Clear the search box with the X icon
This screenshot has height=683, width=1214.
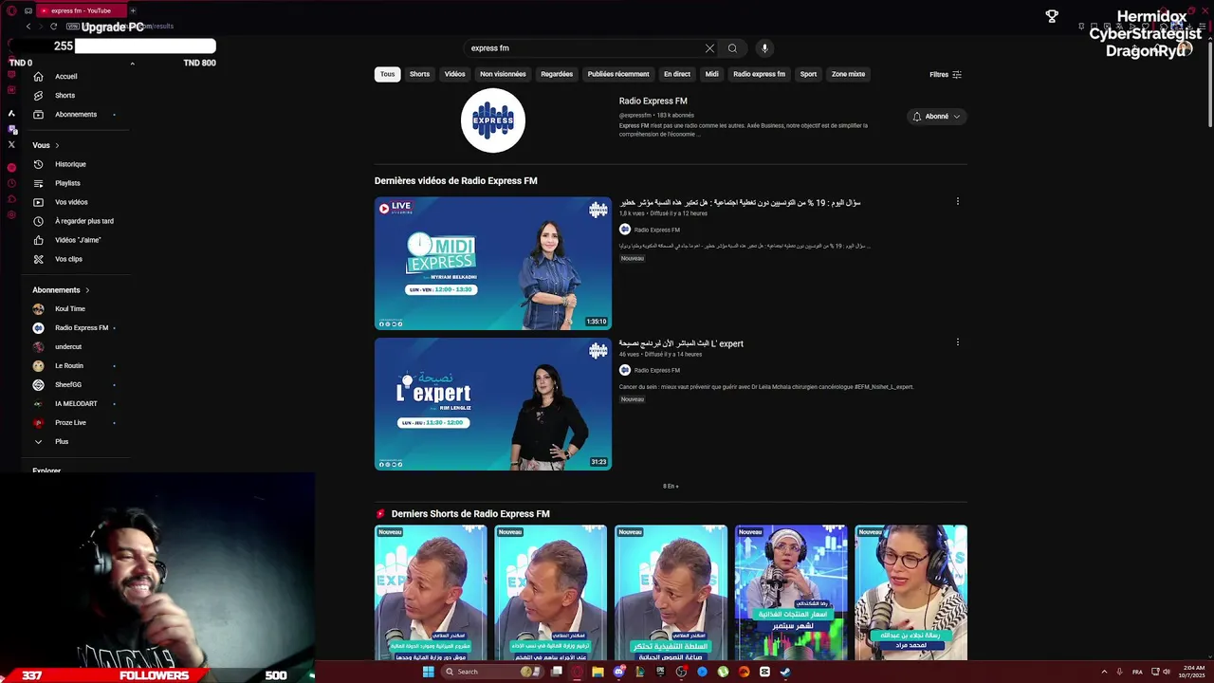pyautogui.click(x=709, y=48)
